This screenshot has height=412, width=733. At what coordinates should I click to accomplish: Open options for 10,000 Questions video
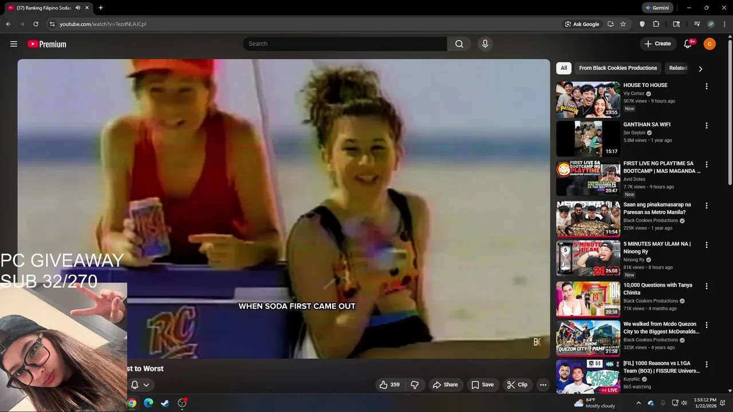pos(706,286)
